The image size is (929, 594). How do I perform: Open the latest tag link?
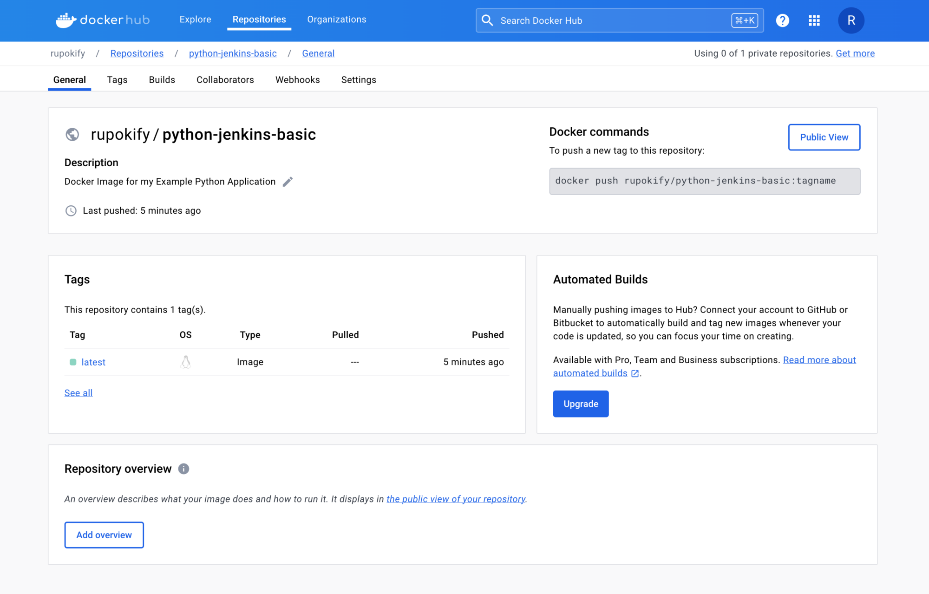pos(93,362)
